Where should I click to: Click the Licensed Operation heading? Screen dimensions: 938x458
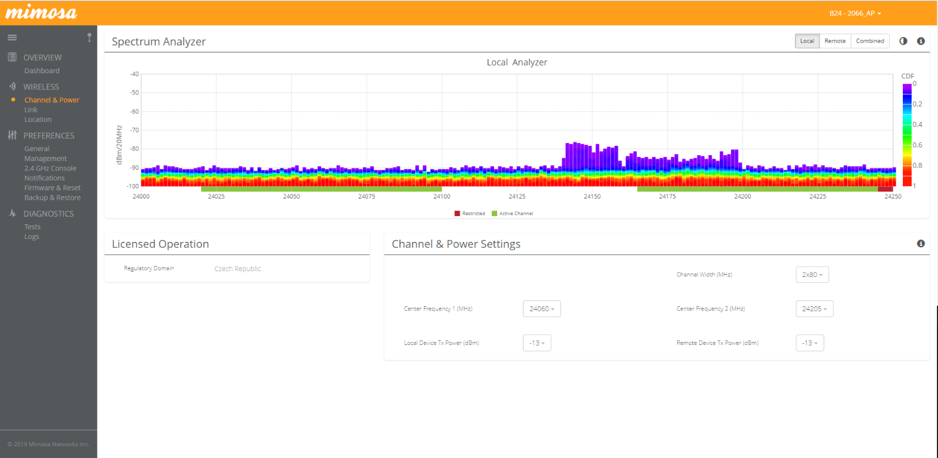pyautogui.click(x=160, y=244)
